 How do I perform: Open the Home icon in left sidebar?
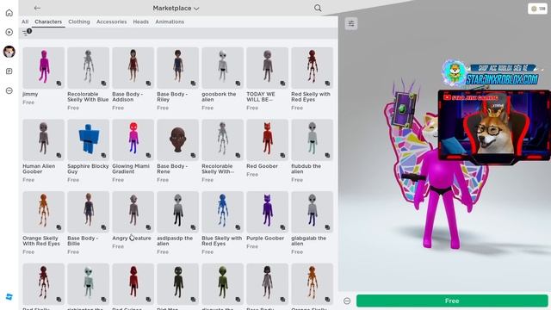point(9,13)
